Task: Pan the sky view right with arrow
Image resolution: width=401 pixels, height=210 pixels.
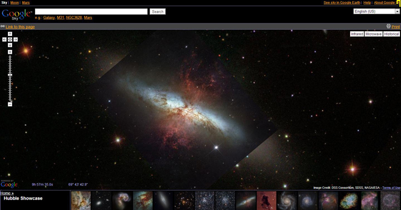Action: 15,39
